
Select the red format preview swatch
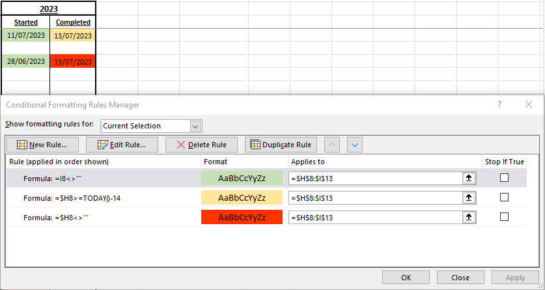(x=242, y=217)
